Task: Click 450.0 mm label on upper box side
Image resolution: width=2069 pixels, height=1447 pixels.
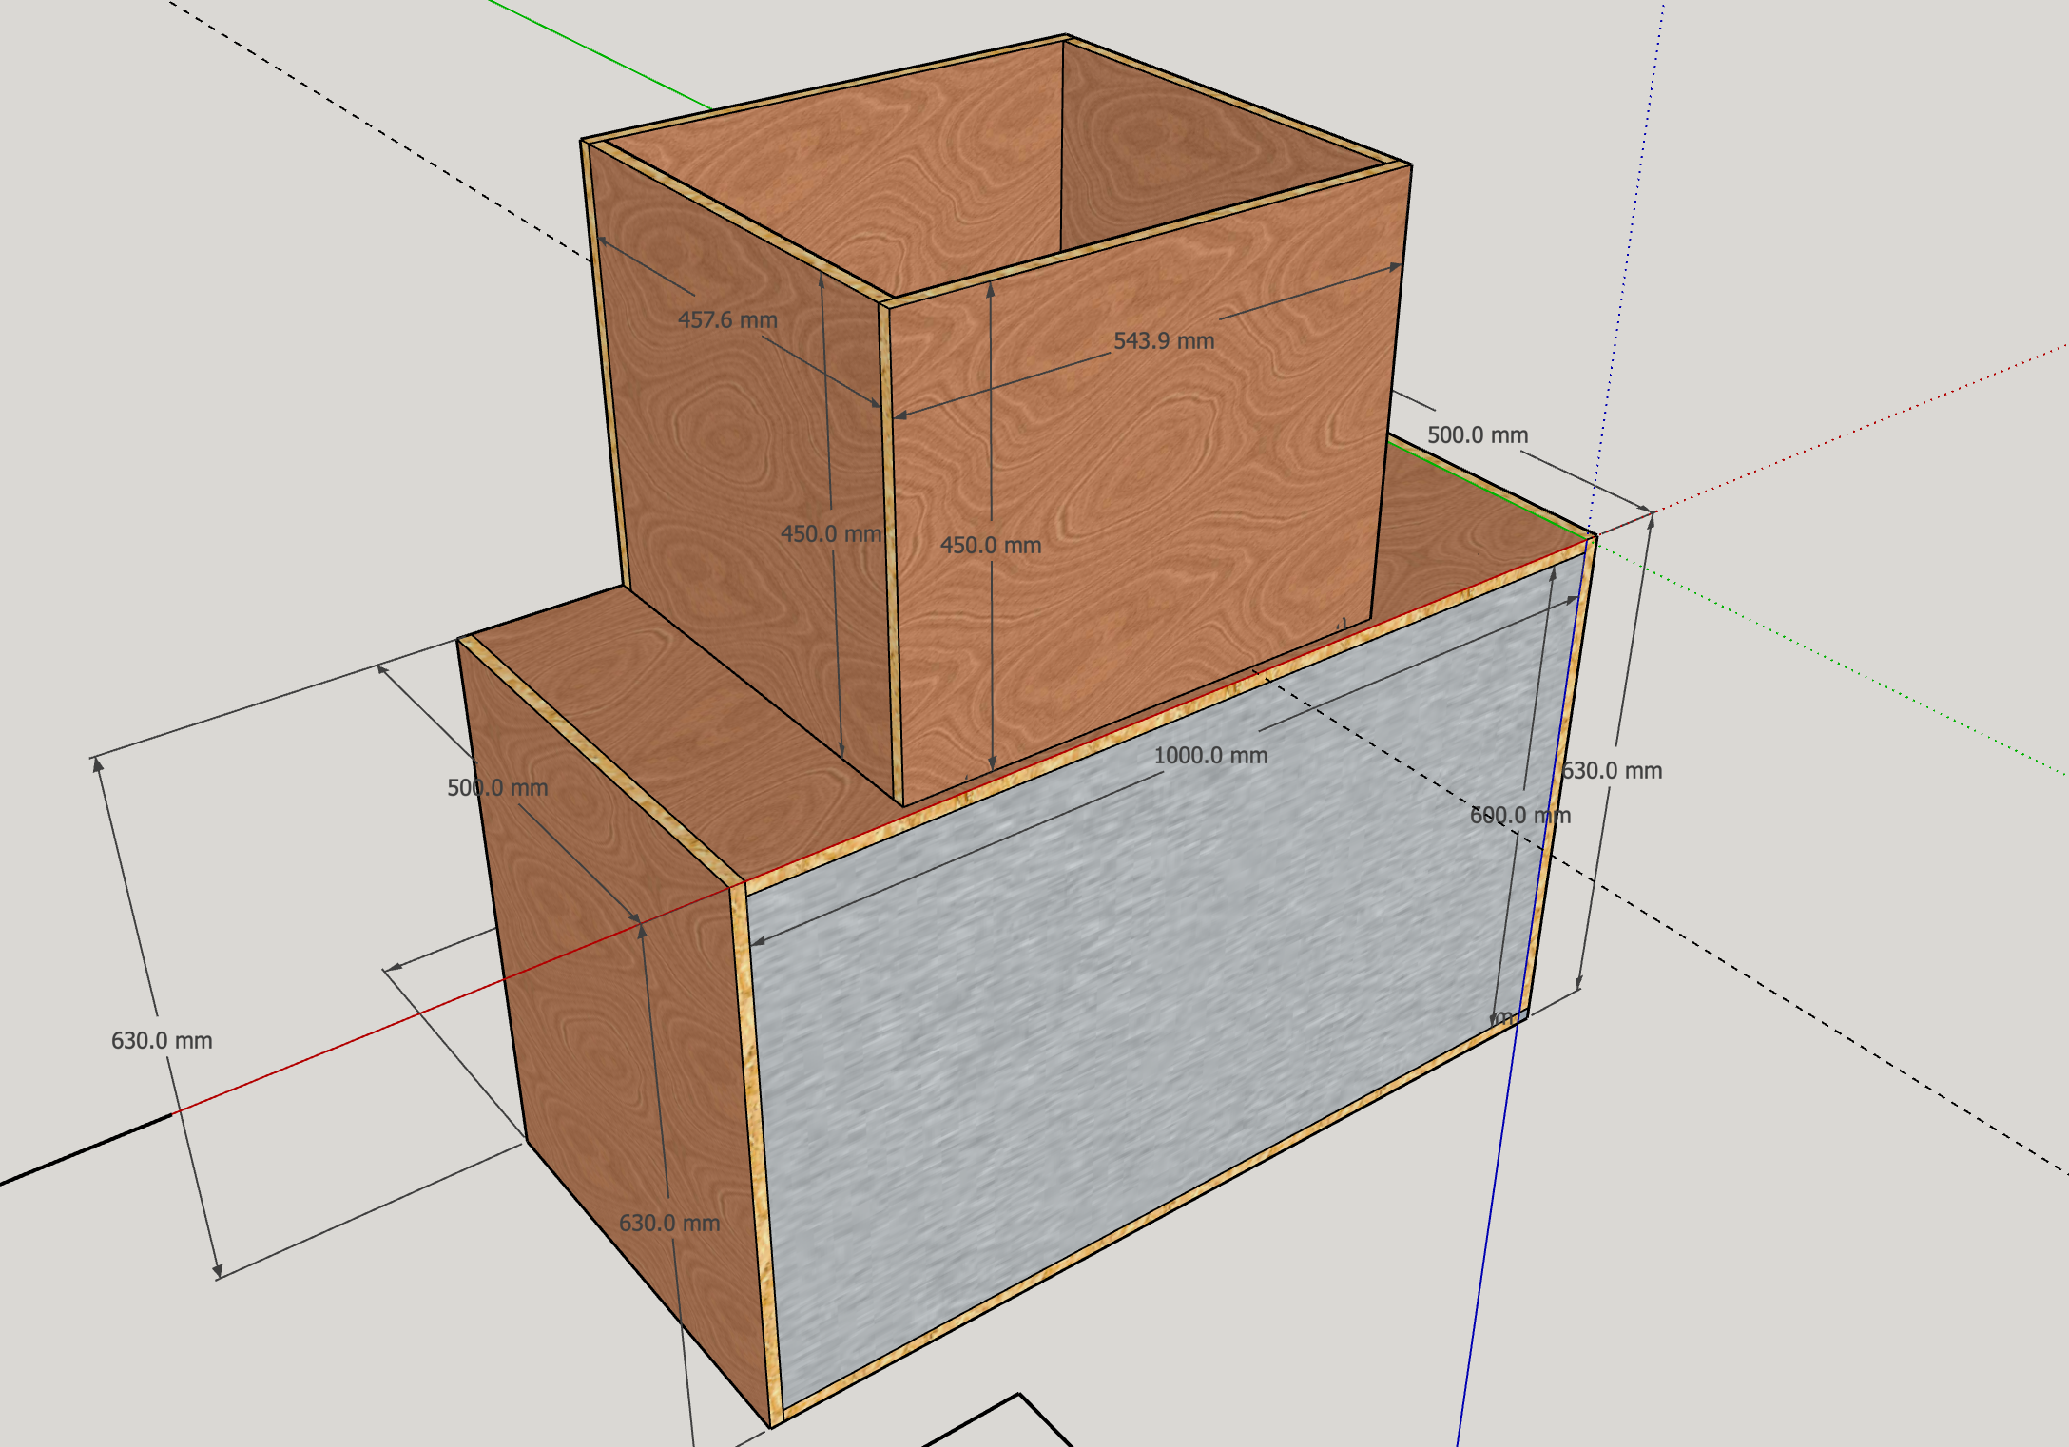Action: coord(830,534)
